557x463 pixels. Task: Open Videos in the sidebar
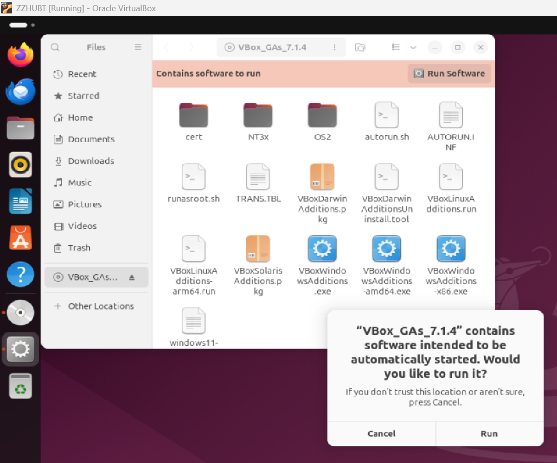coord(96,226)
